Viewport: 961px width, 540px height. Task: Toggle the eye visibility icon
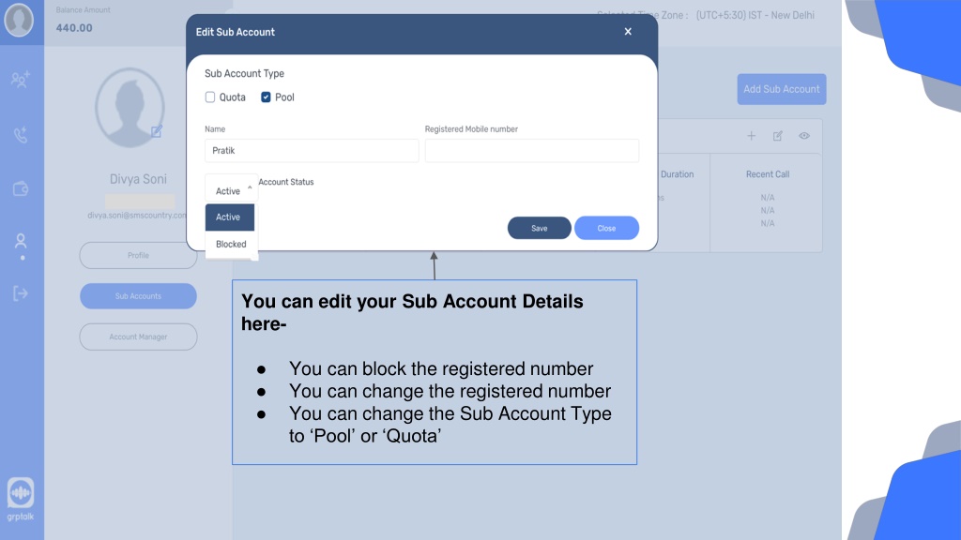804,136
